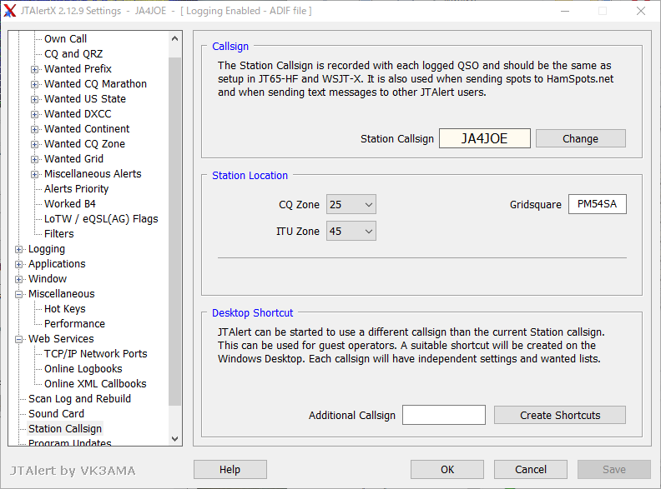Viewport: 661px width, 489px height.
Task: Expand the Wanted Prefix tree node
Action: click(34, 69)
